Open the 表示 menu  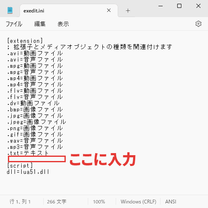[x=63, y=24]
